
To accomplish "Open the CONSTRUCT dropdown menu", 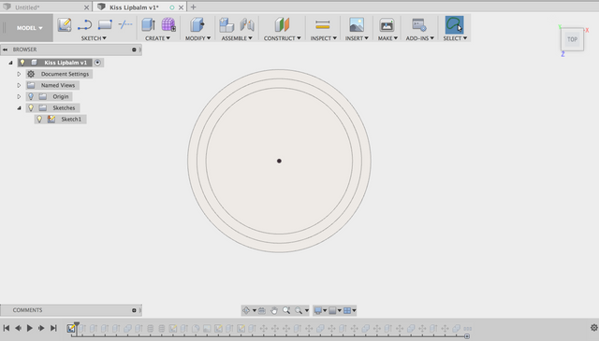I will [283, 38].
